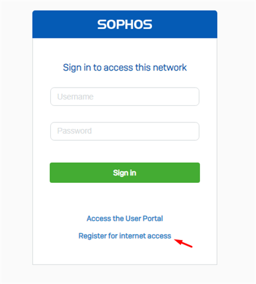Open the Access the User Portal link
The width and height of the screenshot is (256, 284).
tap(125, 218)
